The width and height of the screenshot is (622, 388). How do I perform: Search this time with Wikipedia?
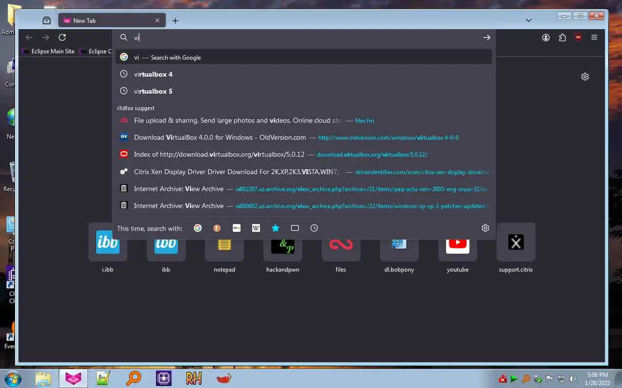coord(256,228)
